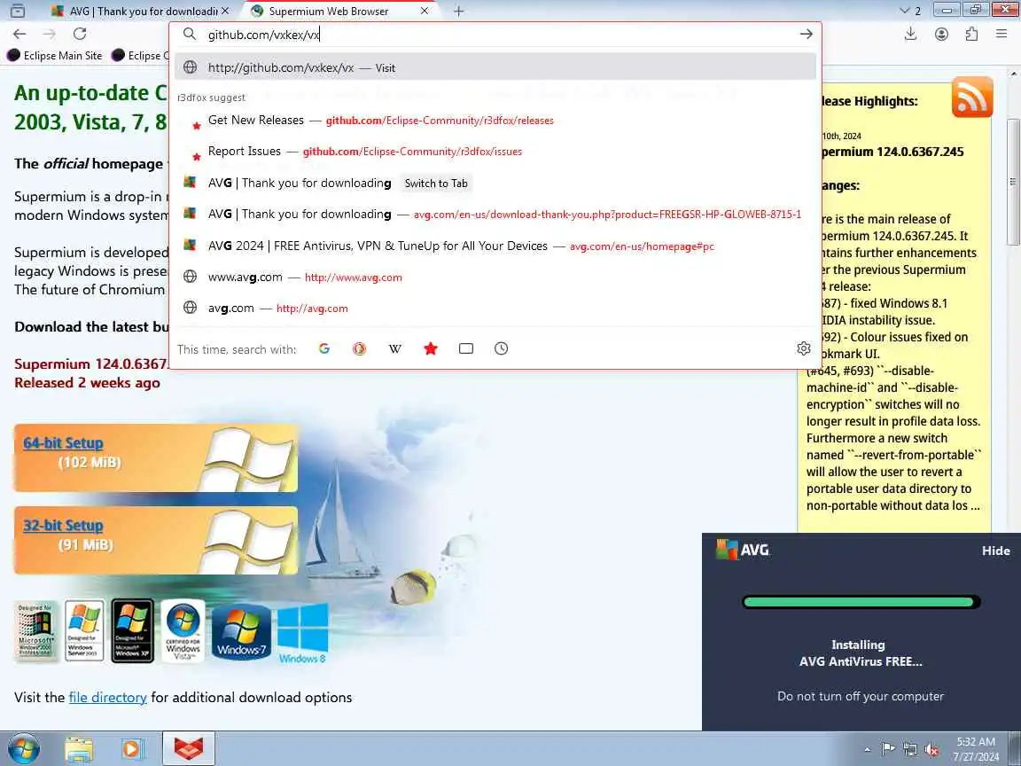Click the RSS feed icon
Image resolution: width=1021 pixels, height=766 pixels.
[x=972, y=97]
